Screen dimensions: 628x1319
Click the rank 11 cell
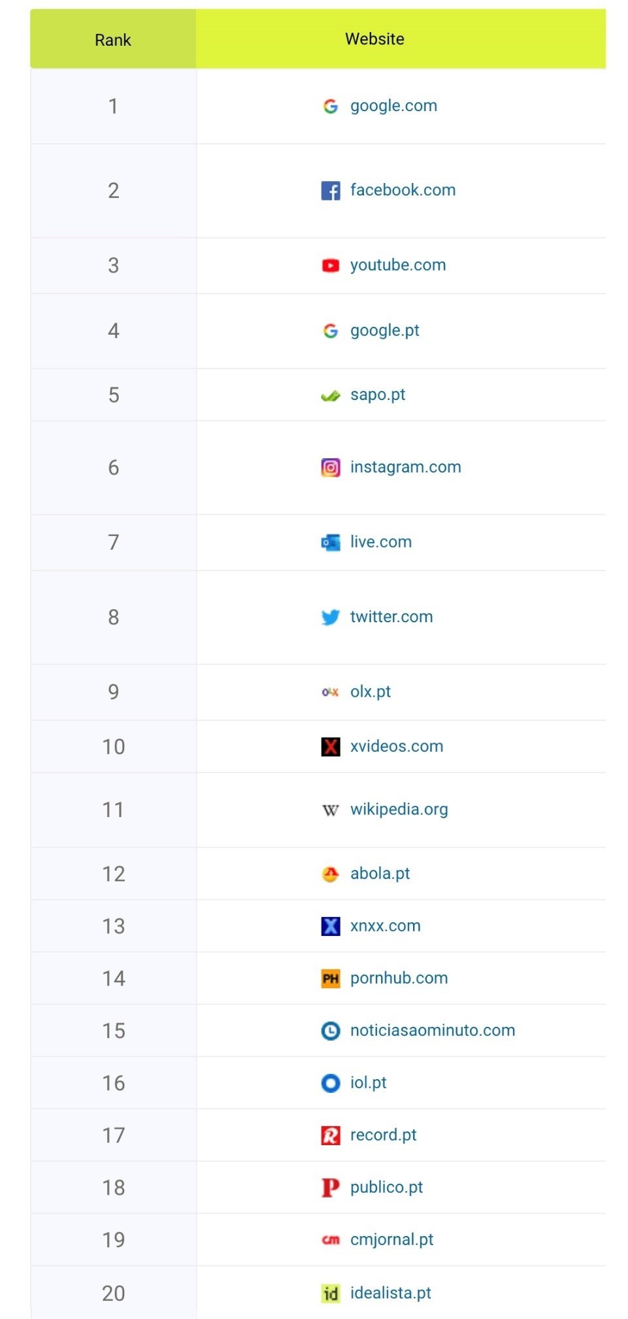click(113, 810)
